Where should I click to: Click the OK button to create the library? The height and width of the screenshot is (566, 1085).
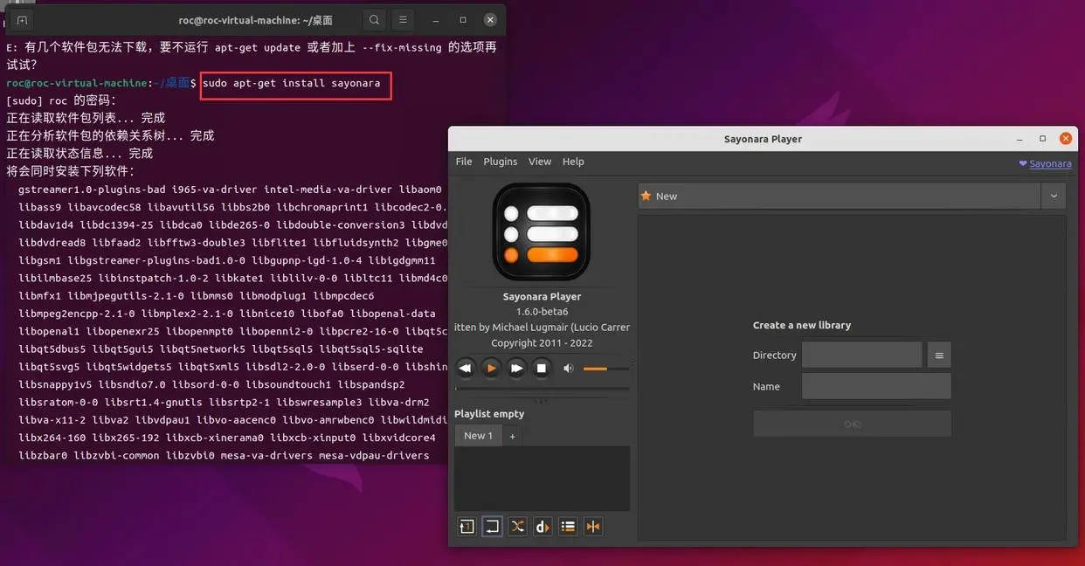tap(852, 424)
